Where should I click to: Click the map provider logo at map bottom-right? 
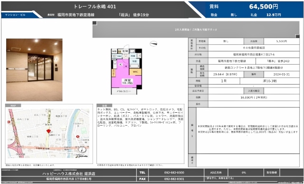tap(82, 156)
